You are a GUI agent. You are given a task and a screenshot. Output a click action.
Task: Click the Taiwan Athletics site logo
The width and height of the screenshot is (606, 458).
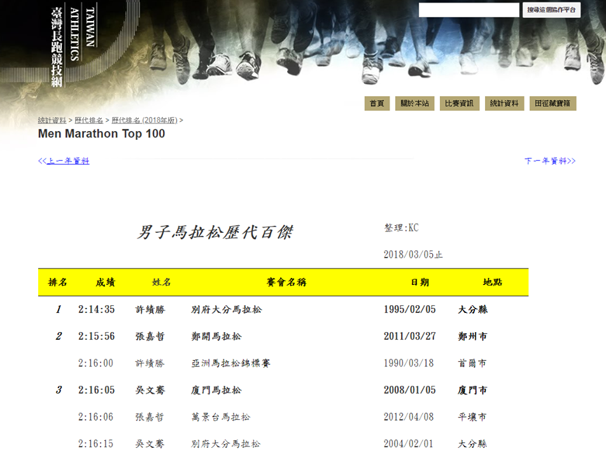click(73, 45)
